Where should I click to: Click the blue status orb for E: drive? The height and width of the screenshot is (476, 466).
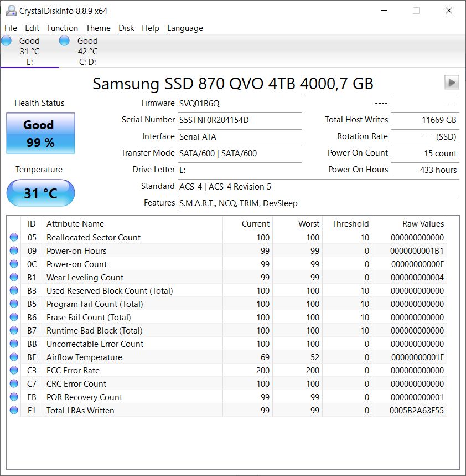coord(6,40)
